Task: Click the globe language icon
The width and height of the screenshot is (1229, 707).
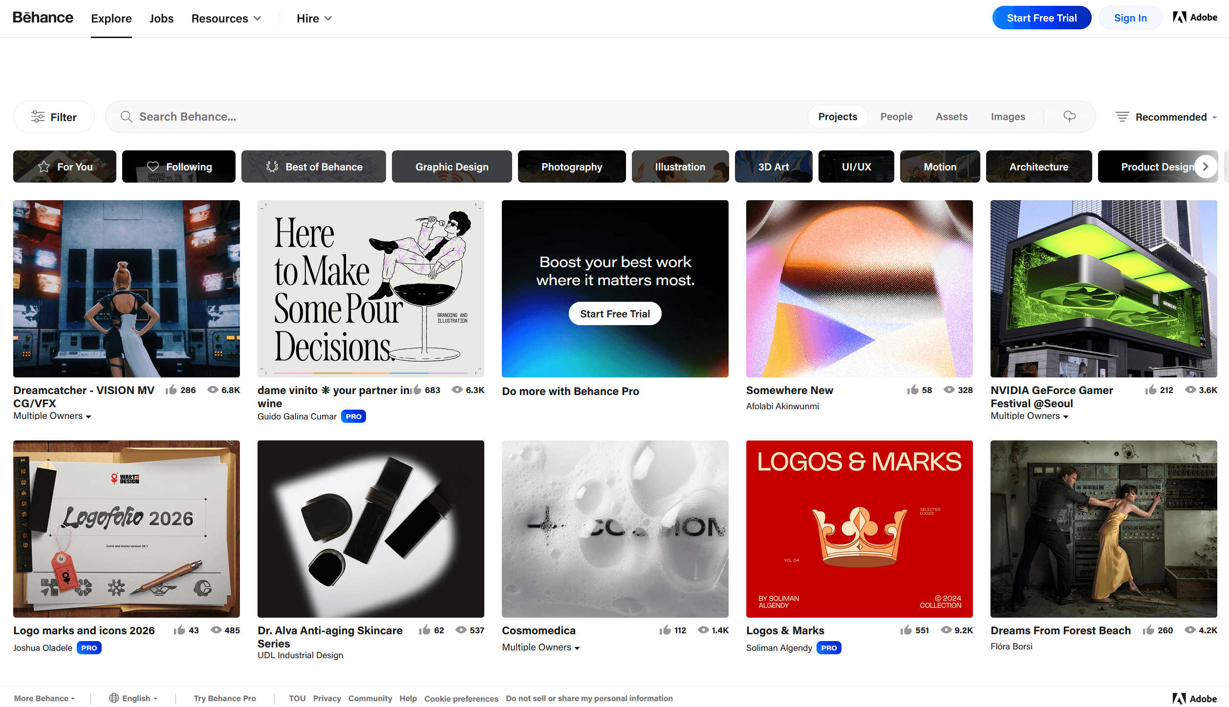Action: 114,698
